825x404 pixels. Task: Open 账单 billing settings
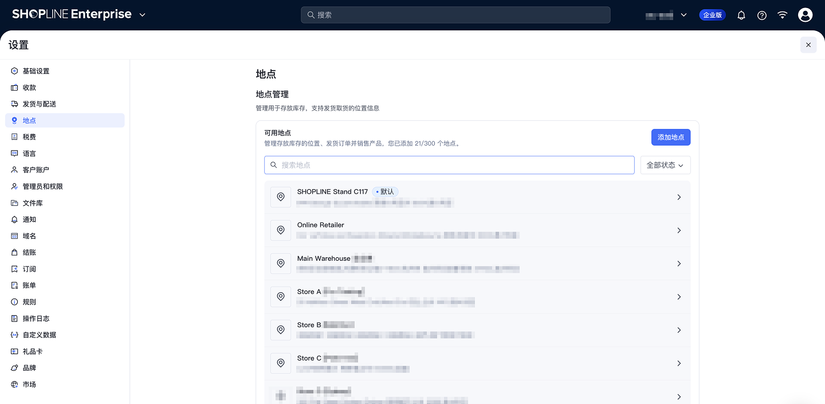tap(65, 285)
